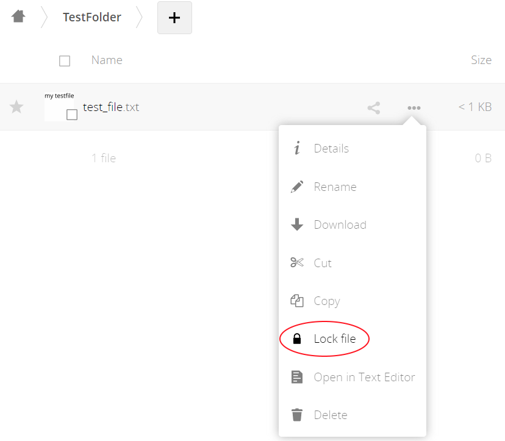
Task: Check the checkbox next to test_file.txt
Action: coord(71,114)
